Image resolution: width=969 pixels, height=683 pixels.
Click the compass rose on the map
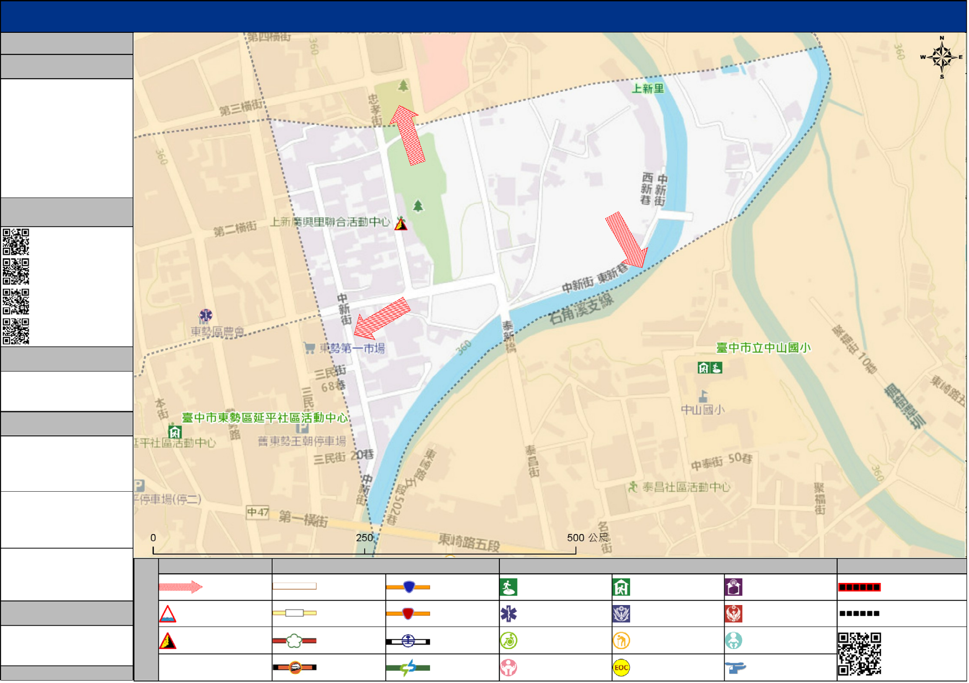coord(942,57)
